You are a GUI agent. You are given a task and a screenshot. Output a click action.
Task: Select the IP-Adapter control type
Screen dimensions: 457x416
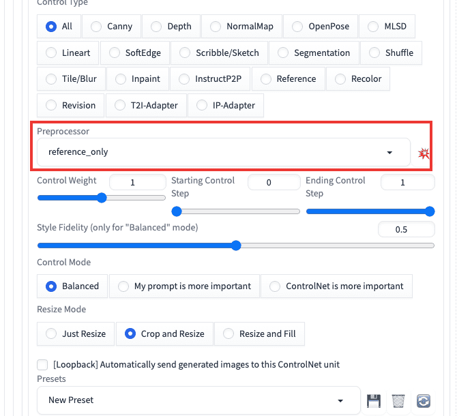[226, 105]
